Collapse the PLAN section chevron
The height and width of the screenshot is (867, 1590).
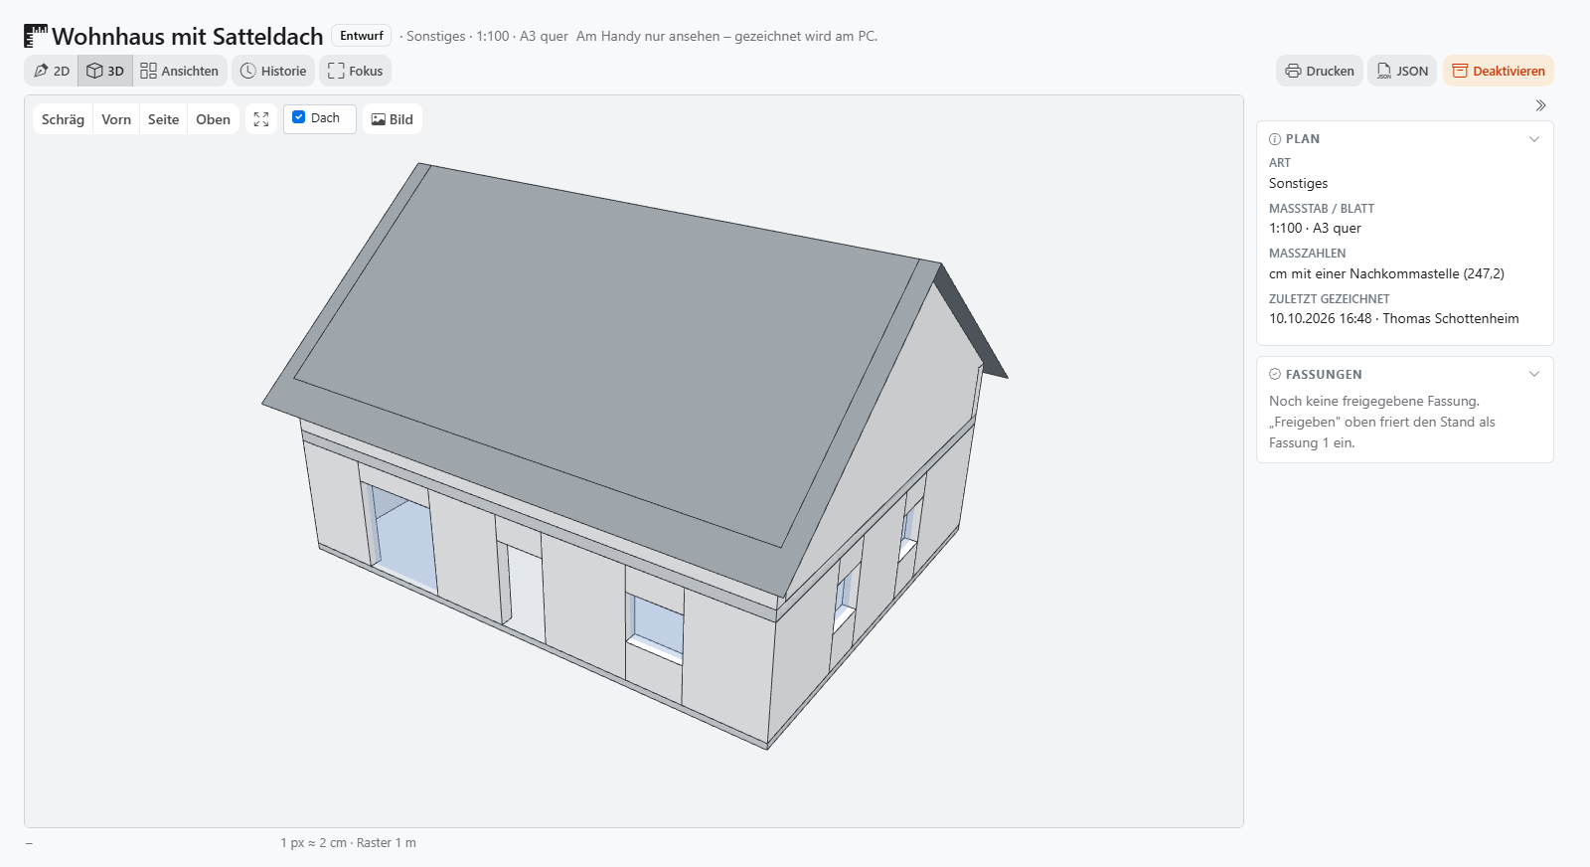click(x=1534, y=139)
